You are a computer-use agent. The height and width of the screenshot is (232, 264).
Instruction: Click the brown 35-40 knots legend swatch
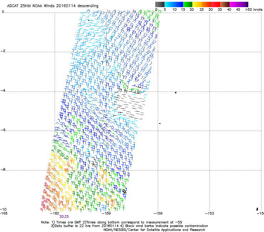coord(225,4)
